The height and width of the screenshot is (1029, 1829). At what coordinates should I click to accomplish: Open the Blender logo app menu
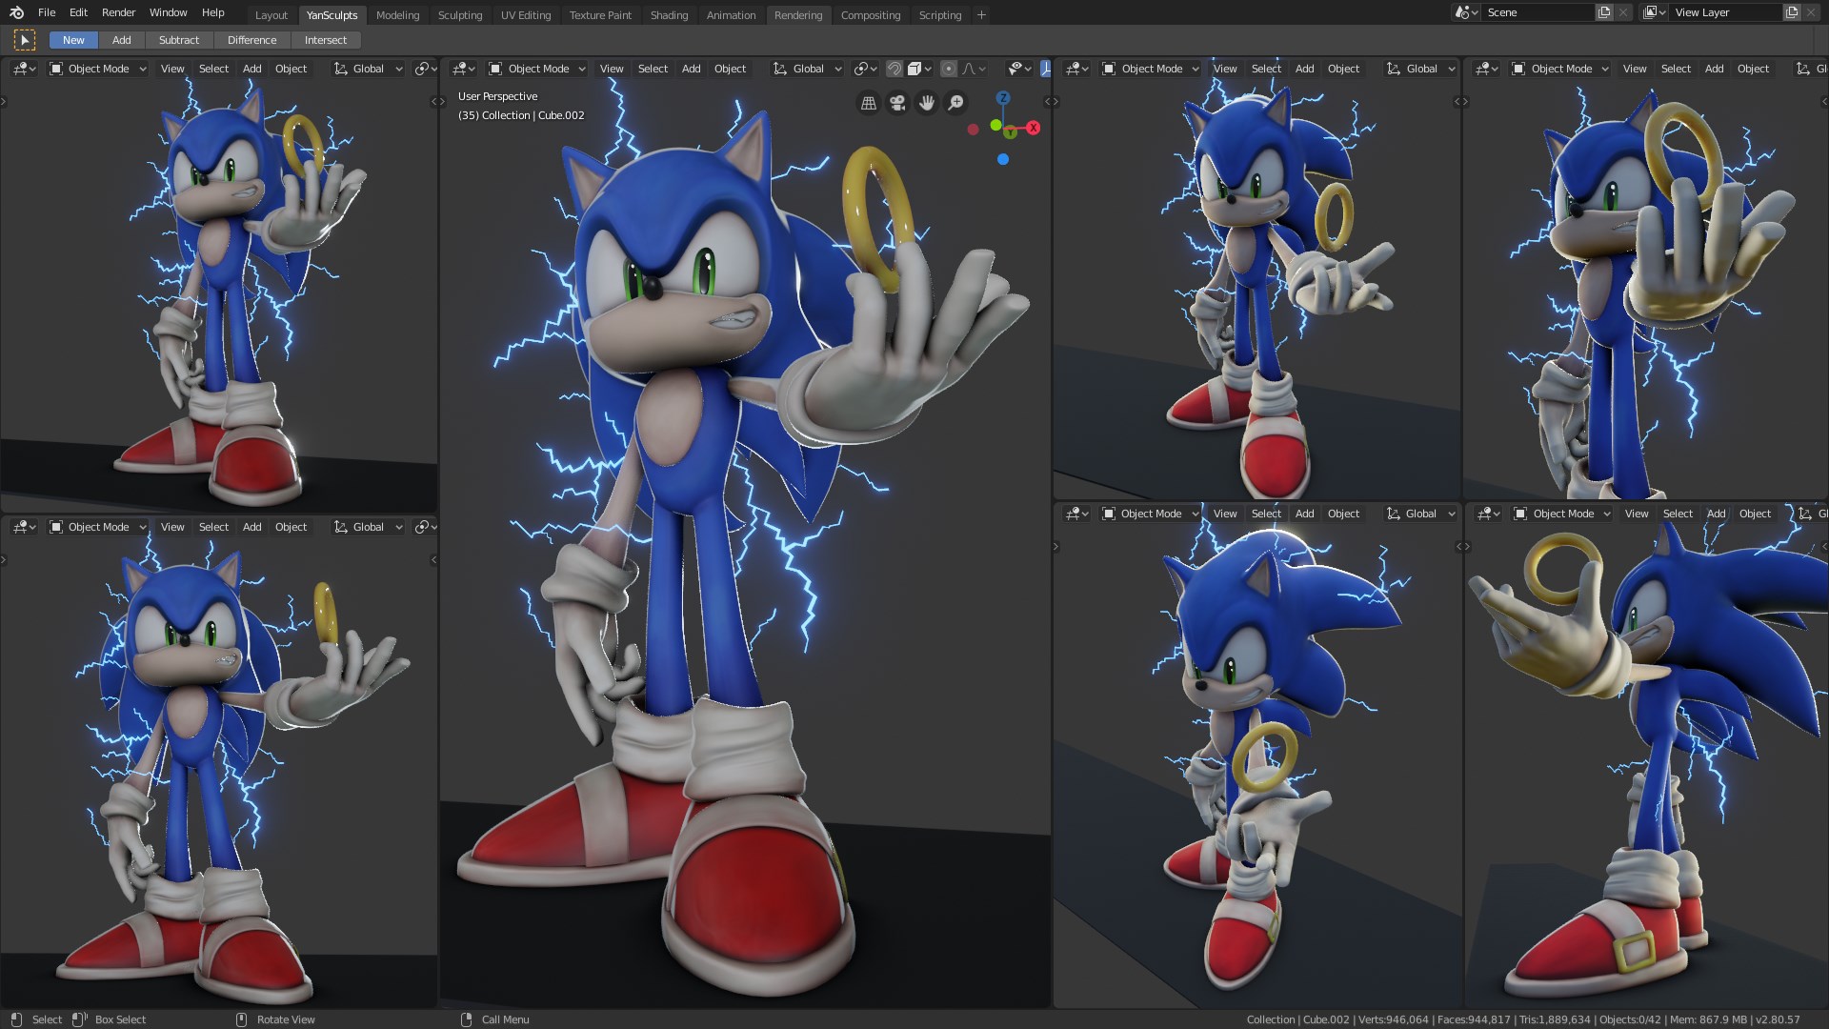tap(16, 12)
